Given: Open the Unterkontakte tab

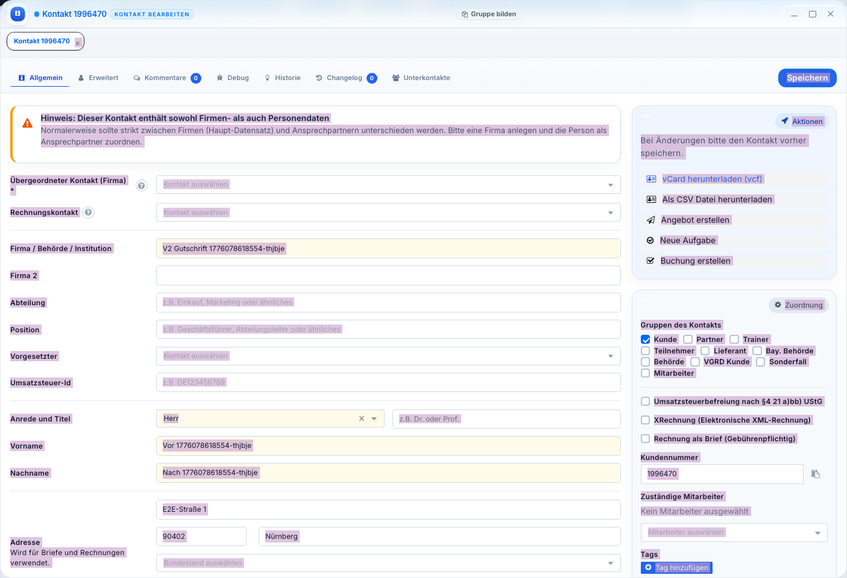Looking at the screenshot, I should point(421,78).
